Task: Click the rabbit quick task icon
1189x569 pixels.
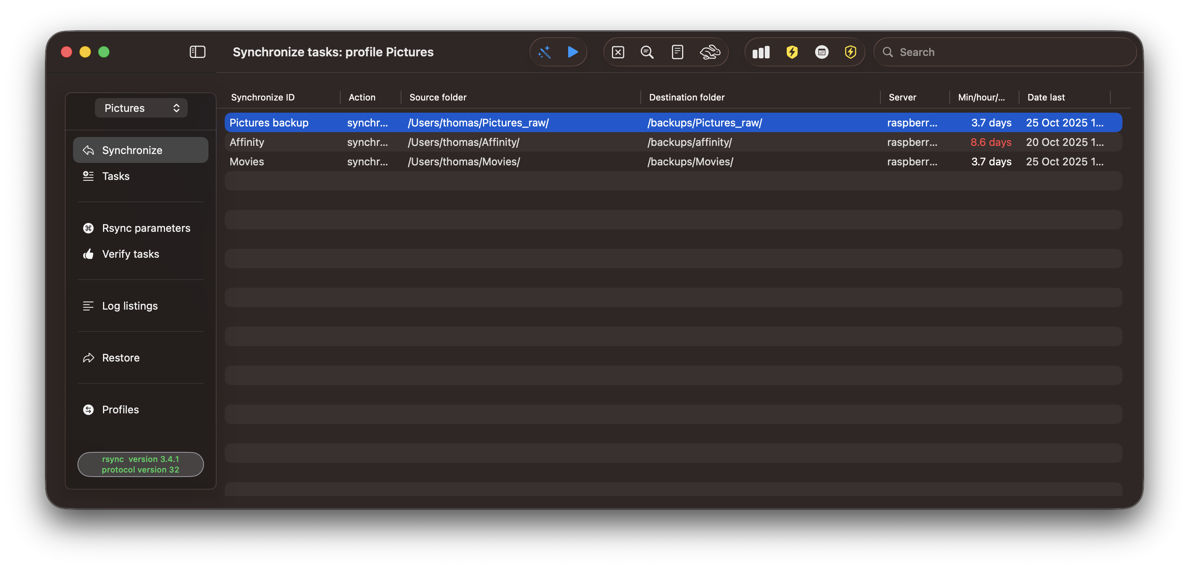Action: coord(709,52)
